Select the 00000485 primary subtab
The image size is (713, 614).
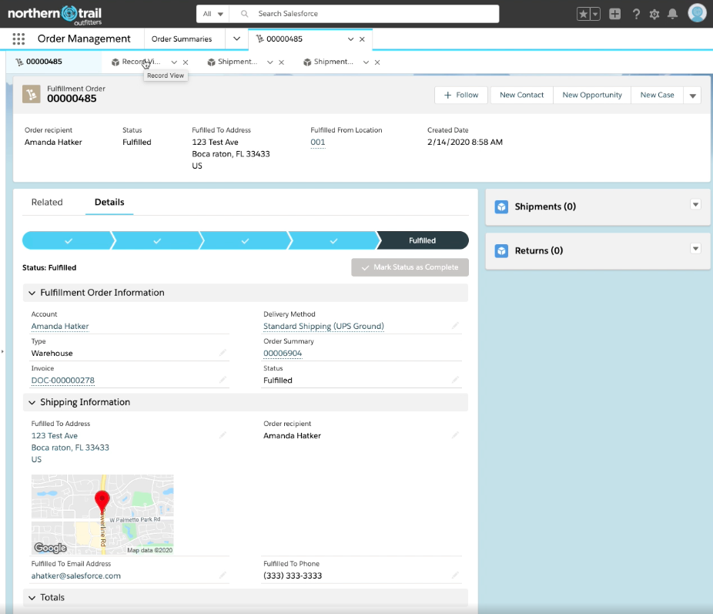pos(44,62)
